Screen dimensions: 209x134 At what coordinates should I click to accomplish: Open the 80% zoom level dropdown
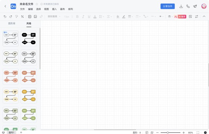[x=191, y=133]
